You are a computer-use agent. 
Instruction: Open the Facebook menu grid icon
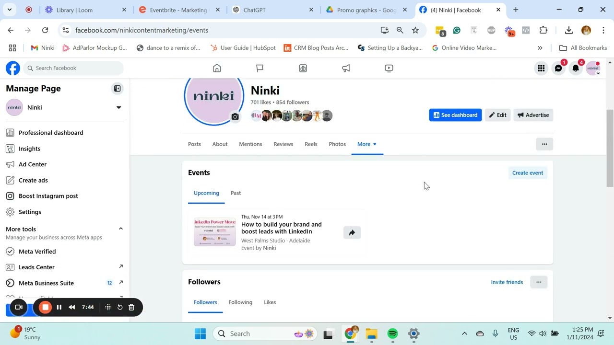541,68
